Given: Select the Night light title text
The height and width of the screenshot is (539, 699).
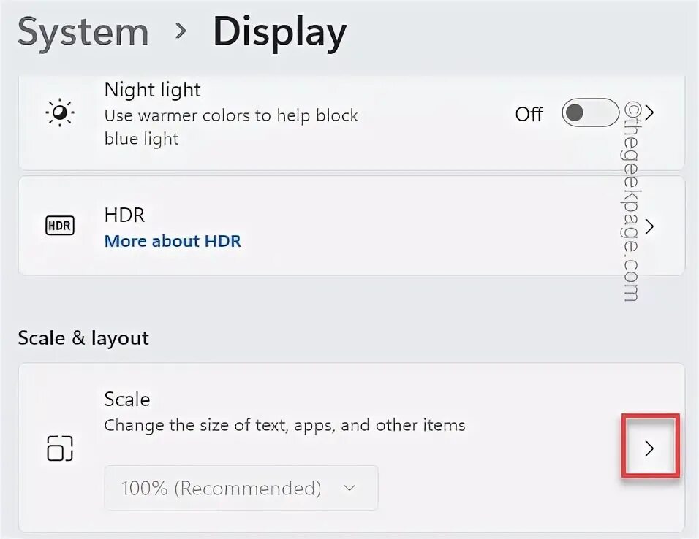Looking at the screenshot, I should [152, 90].
